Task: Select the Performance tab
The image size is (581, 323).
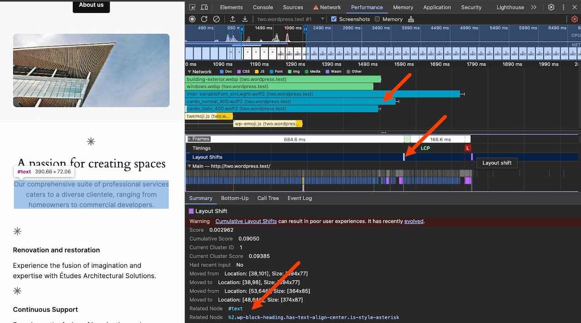Action: (x=367, y=7)
